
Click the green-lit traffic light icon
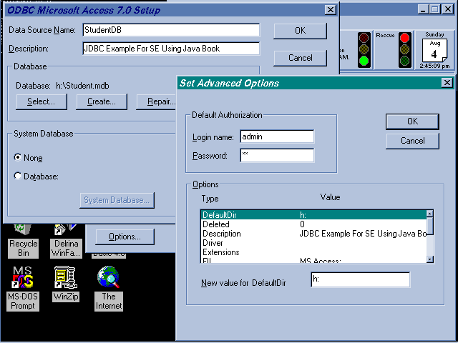[x=364, y=49]
